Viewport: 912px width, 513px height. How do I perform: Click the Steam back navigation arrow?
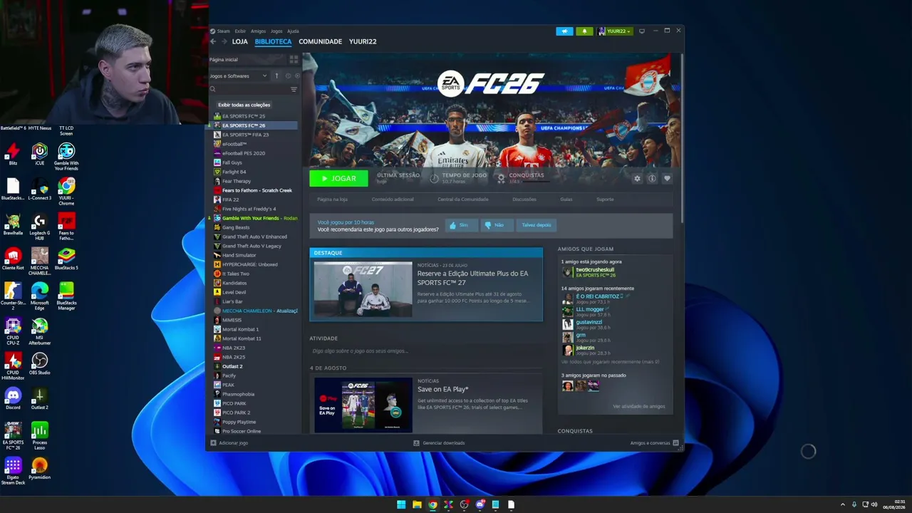coord(213,41)
